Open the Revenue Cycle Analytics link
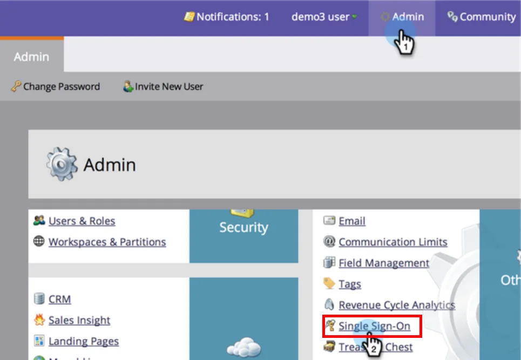This screenshot has width=521, height=360. coord(397,305)
